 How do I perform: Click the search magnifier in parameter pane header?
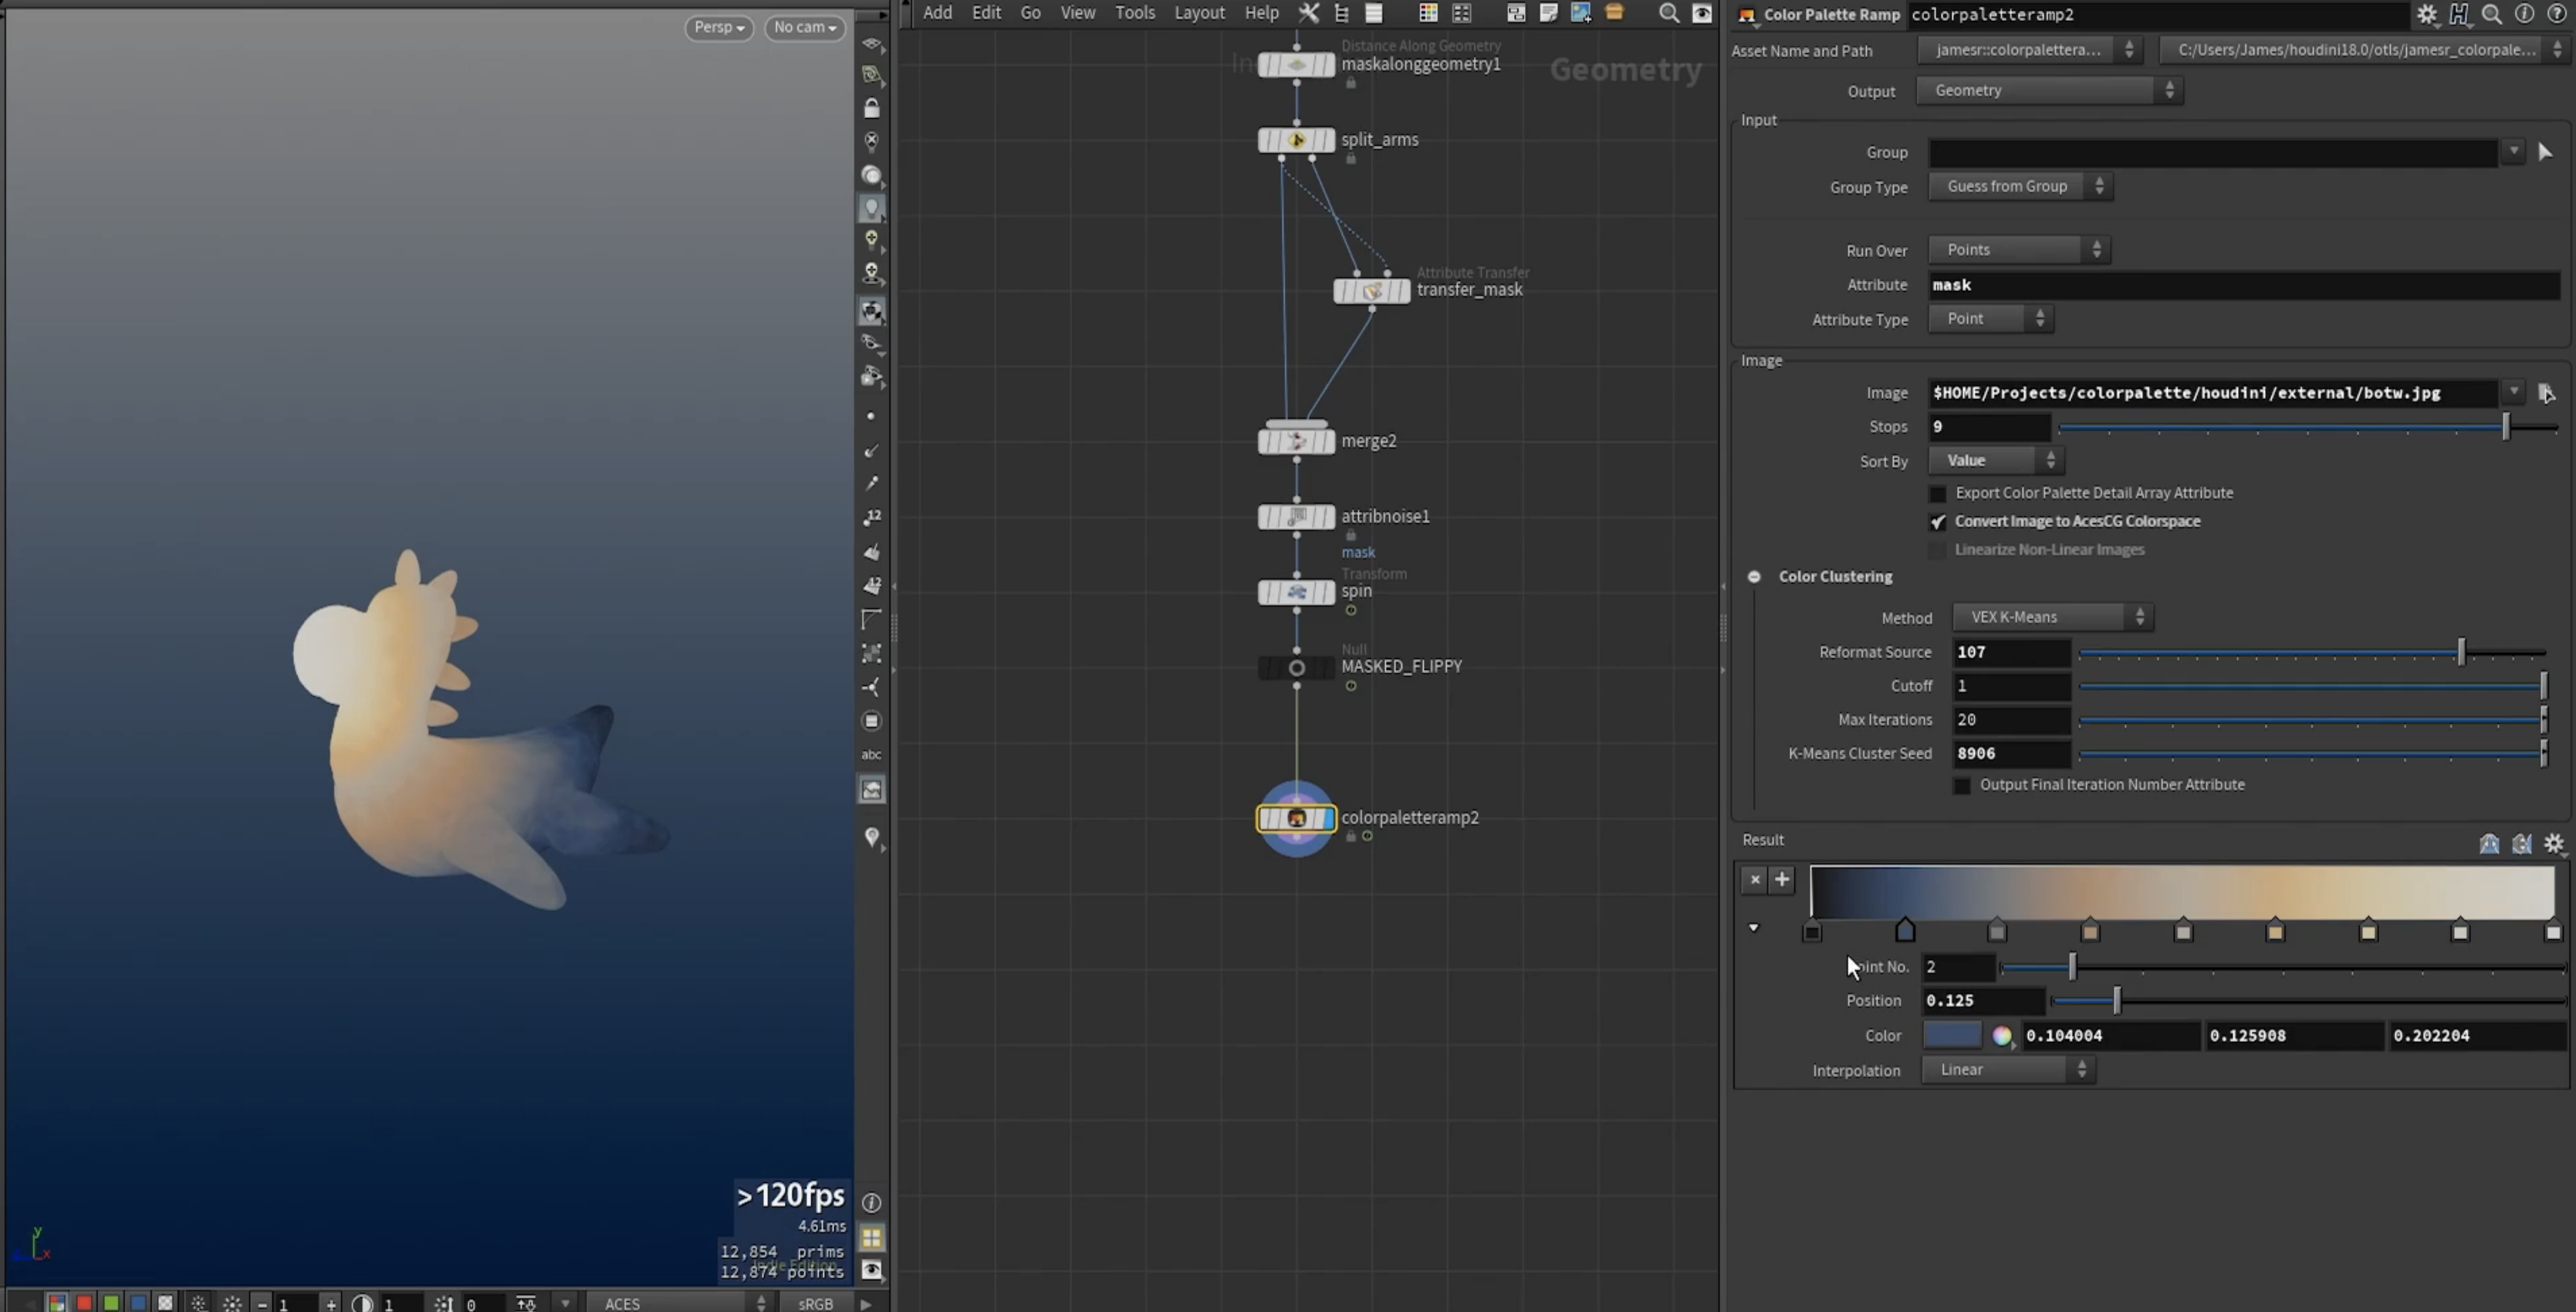tap(2492, 14)
